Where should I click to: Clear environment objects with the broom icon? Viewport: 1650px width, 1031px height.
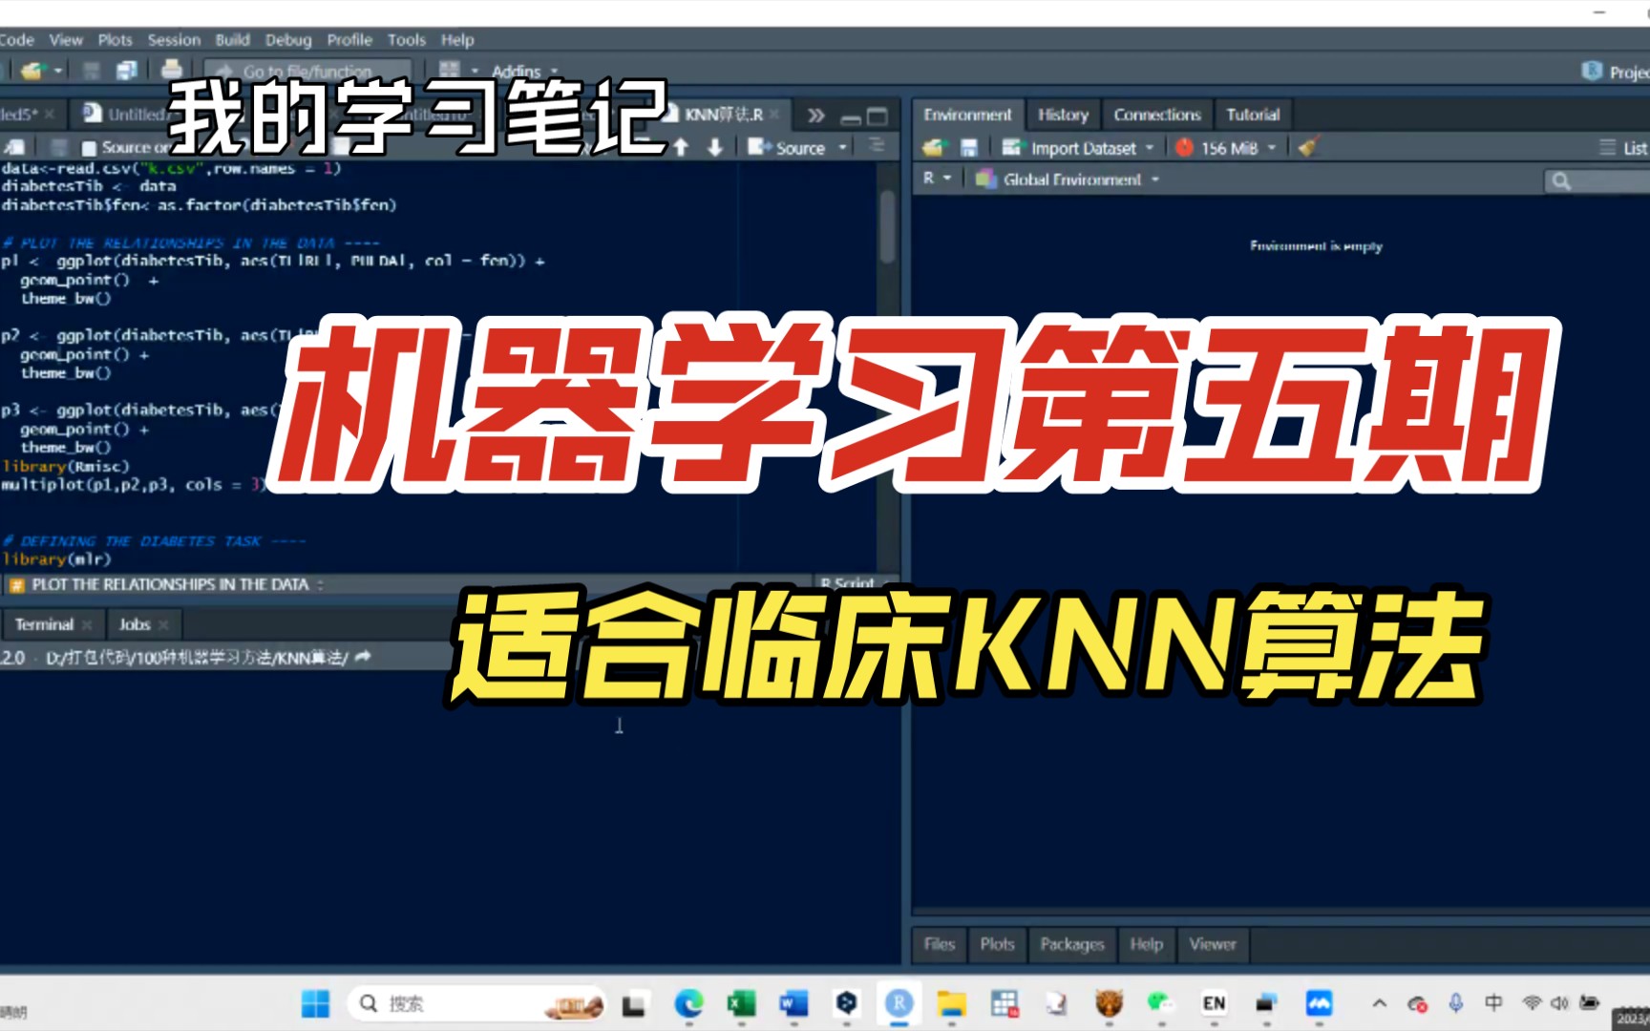tap(1308, 146)
